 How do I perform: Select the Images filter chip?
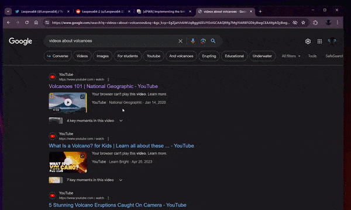point(102,56)
